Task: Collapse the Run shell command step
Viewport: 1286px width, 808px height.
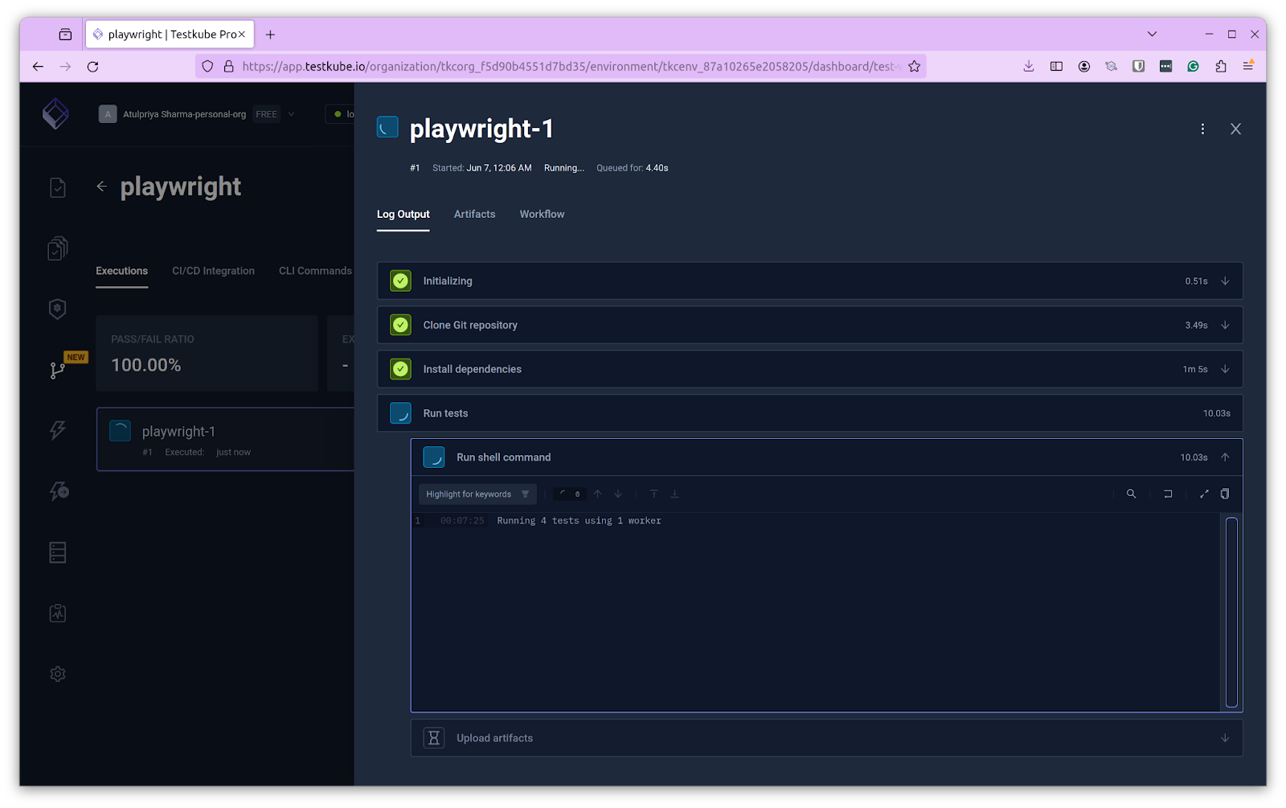Action: tap(1225, 457)
